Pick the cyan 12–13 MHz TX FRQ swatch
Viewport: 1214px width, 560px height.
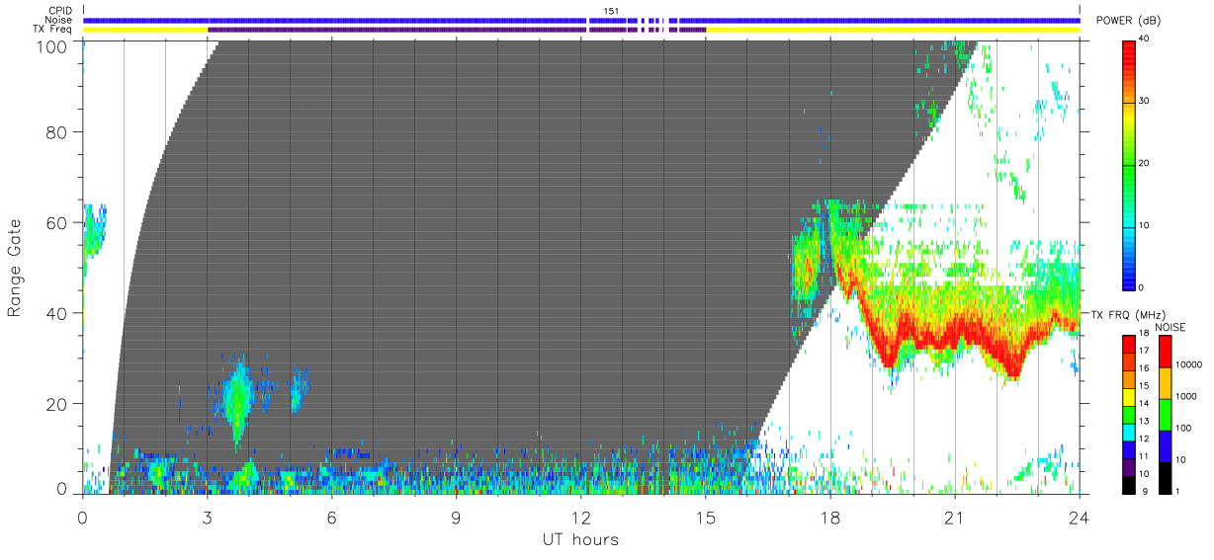point(1129,431)
